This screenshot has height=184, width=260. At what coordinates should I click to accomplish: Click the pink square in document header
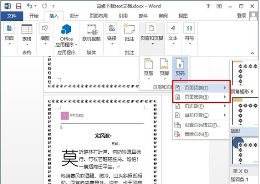click(65, 115)
